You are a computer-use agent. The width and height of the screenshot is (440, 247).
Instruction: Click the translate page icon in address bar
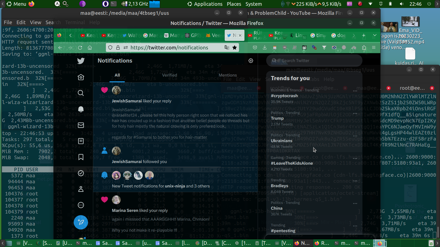click(227, 47)
